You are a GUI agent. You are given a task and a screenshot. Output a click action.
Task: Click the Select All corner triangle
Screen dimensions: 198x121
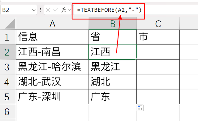pyautogui.click(x=10, y=23)
